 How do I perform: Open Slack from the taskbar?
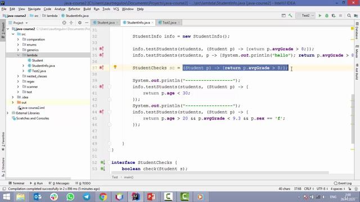[54, 197]
